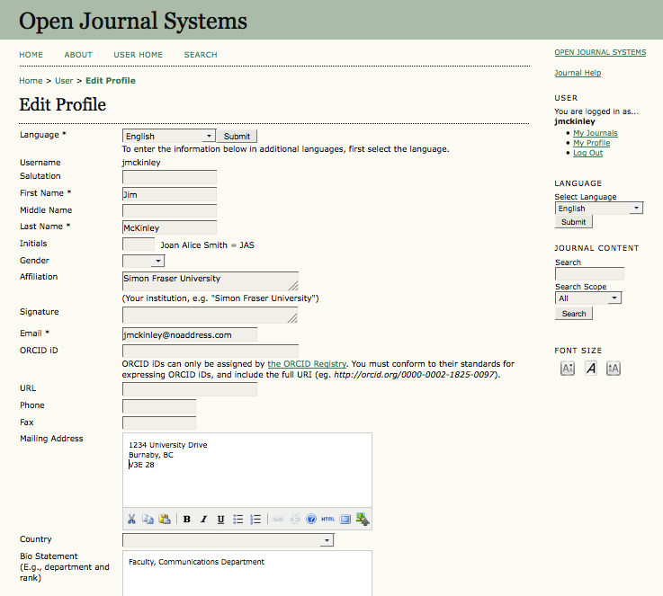Click the User breadcrumb link

click(x=64, y=81)
